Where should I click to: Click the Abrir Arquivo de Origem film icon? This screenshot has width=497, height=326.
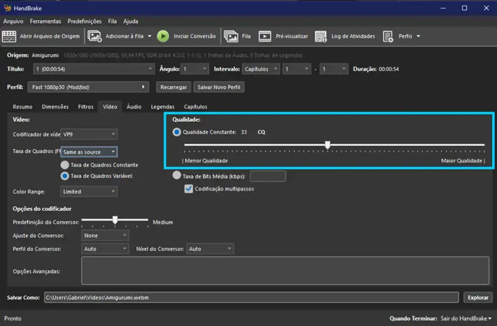point(9,36)
